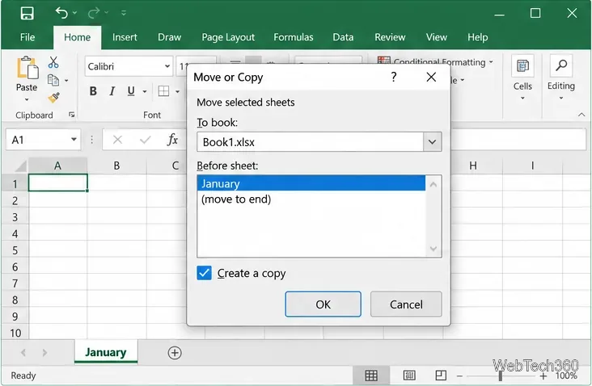Add a new sheet with plus icon
This screenshot has width=592, height=386.
(x=175, y=353)
